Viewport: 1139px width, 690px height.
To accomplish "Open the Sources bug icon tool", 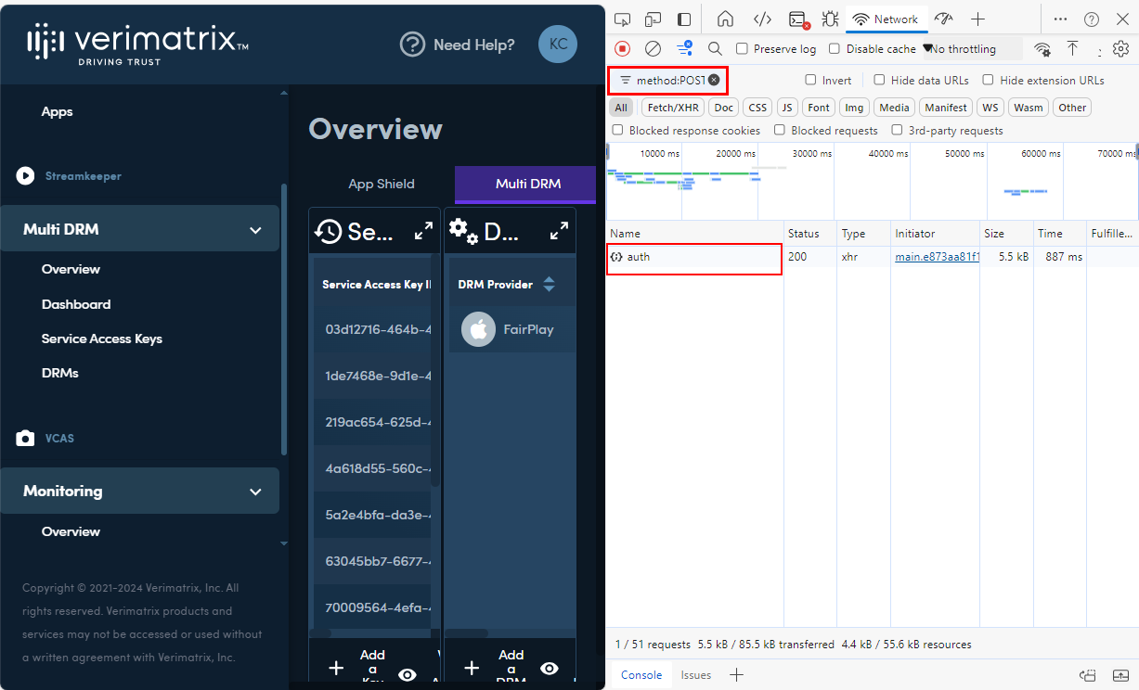I will (830, 19).
